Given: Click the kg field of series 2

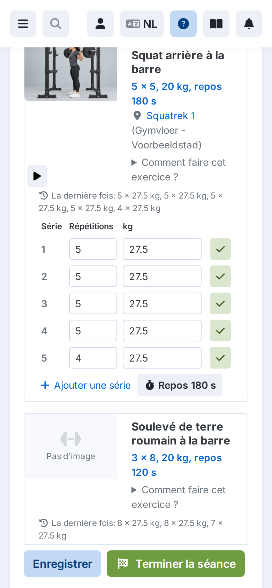Looking at the screenshot, I should tap(162, 276).
